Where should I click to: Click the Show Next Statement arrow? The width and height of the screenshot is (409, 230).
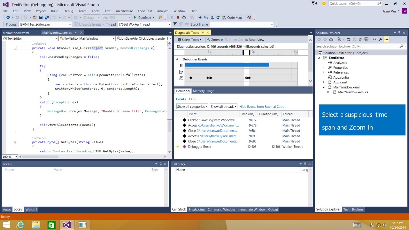[200, 18]
